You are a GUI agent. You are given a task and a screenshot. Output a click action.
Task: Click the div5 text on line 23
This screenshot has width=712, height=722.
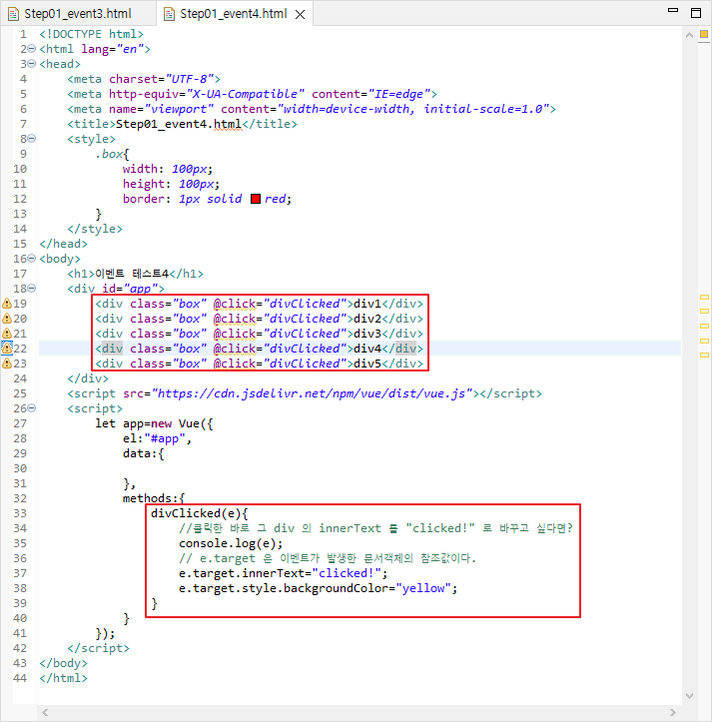click(x=367, y=363)
